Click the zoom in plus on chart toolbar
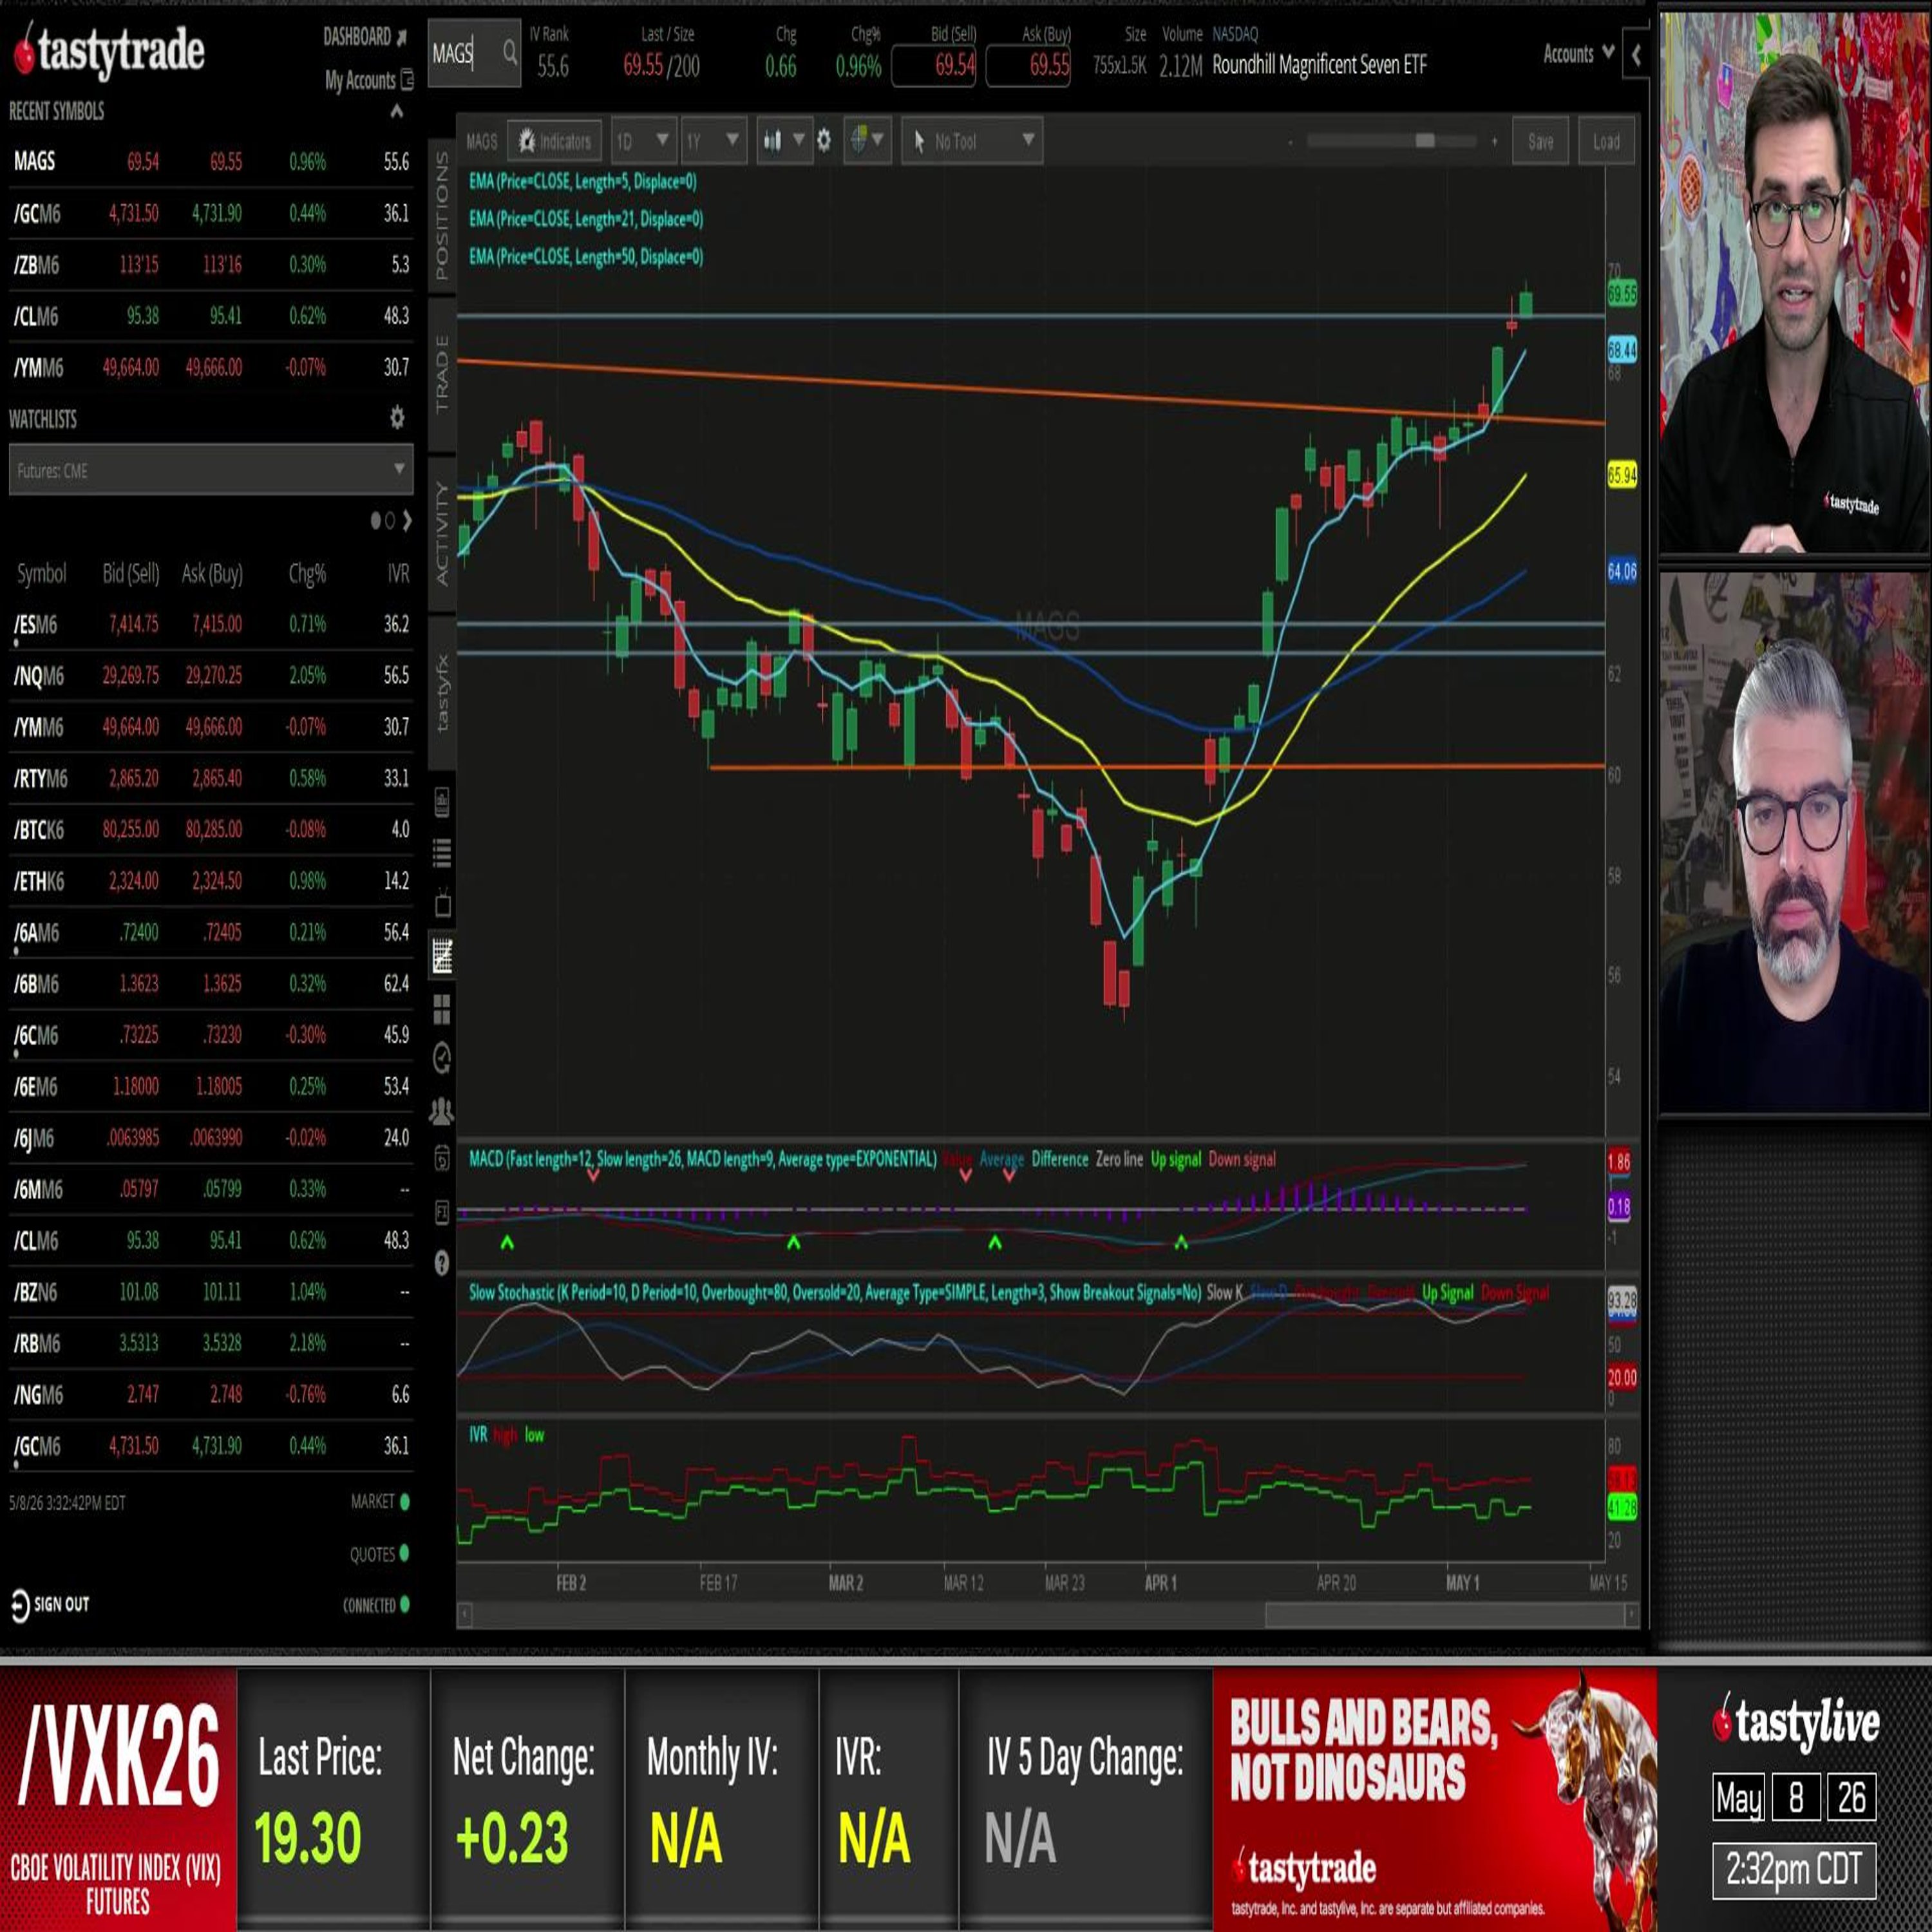Image resolution: width=1932 pixels, height=1932 pixels. coord(1494,142)
